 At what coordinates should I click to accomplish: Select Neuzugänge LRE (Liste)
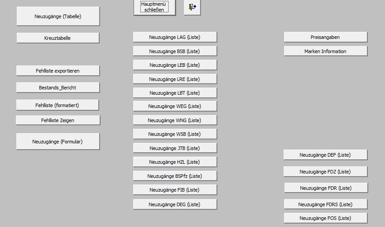(x=175, y=79)
